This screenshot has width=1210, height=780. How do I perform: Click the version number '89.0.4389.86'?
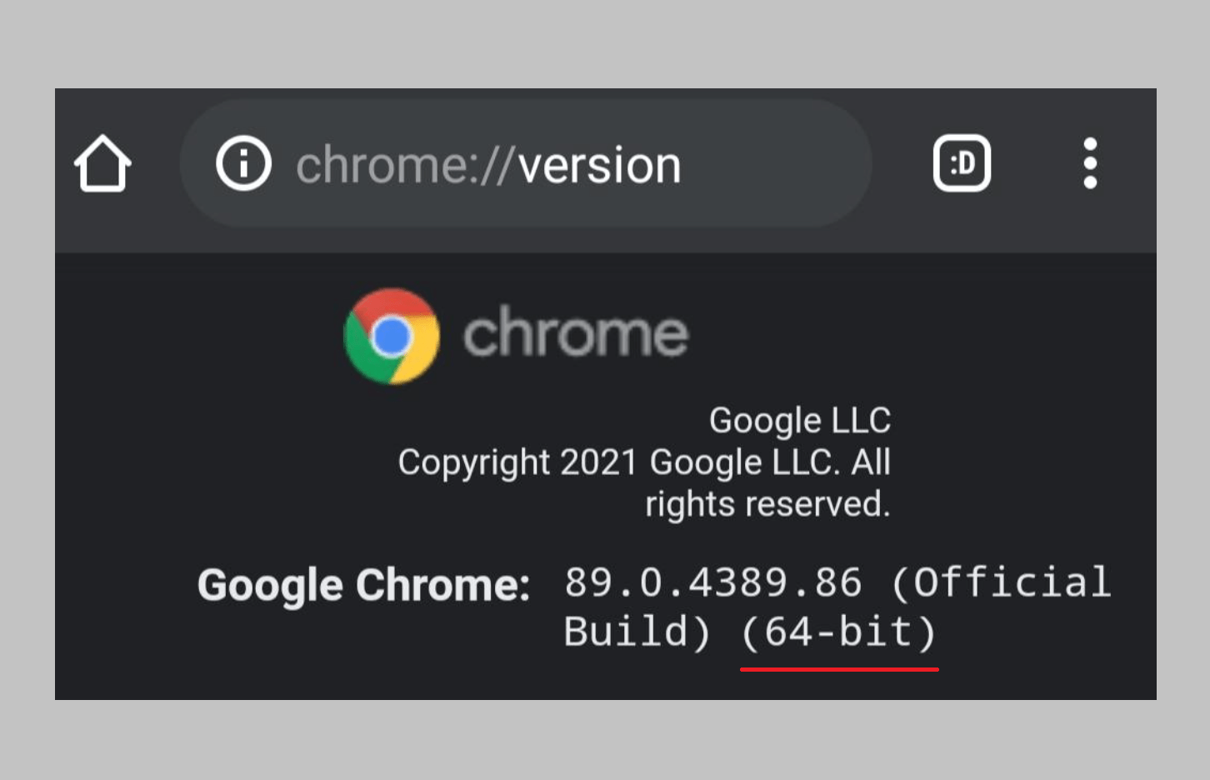711,582
